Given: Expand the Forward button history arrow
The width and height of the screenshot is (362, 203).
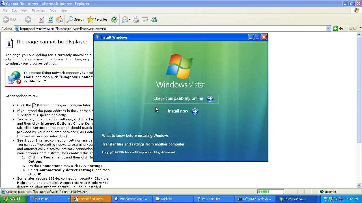Looking at the screenshot, I should 34,19.
